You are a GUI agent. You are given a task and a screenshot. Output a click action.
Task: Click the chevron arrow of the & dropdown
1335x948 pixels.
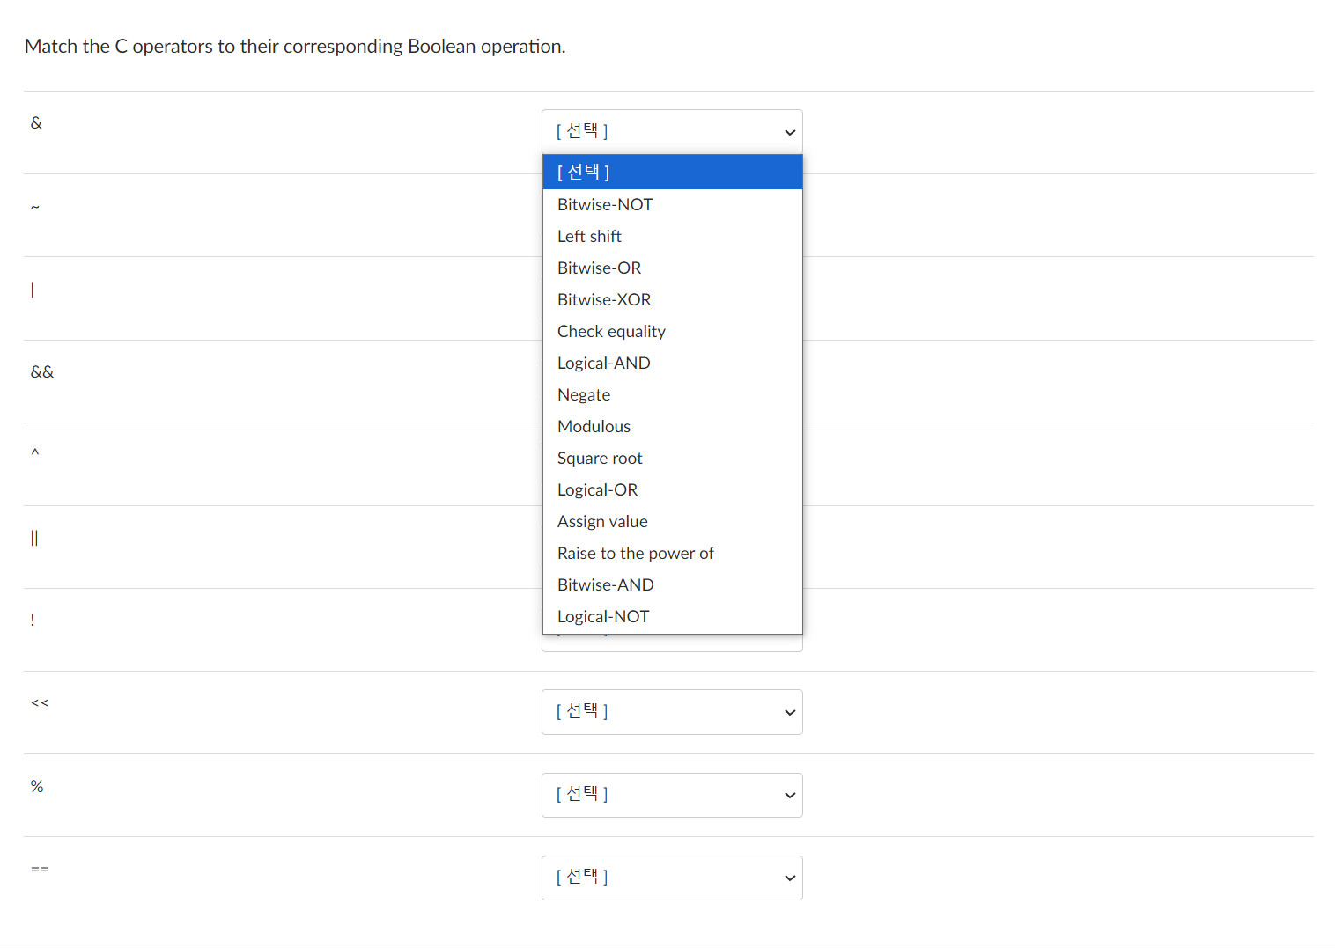click(790, 132)
